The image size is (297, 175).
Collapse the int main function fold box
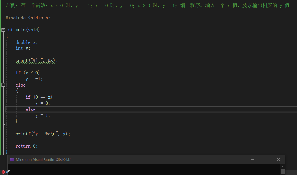coord(3,30)
